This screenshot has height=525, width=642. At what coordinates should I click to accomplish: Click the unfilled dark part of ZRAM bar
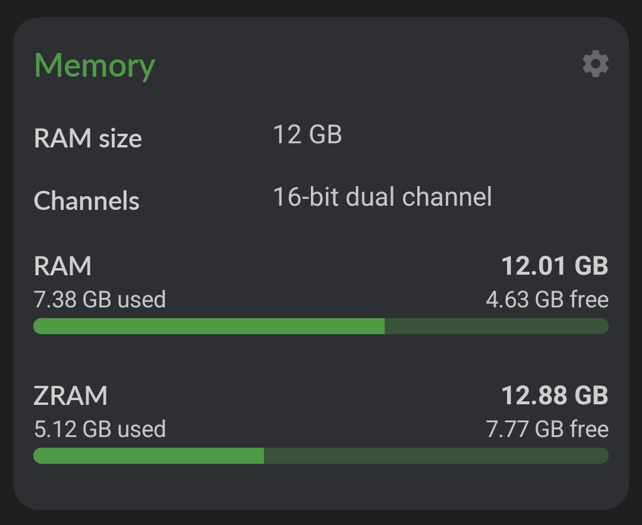pyautogui.click(x=436, y=456)
